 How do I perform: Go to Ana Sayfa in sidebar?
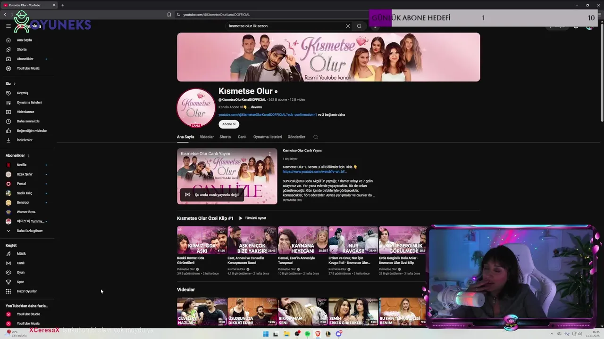27,40
